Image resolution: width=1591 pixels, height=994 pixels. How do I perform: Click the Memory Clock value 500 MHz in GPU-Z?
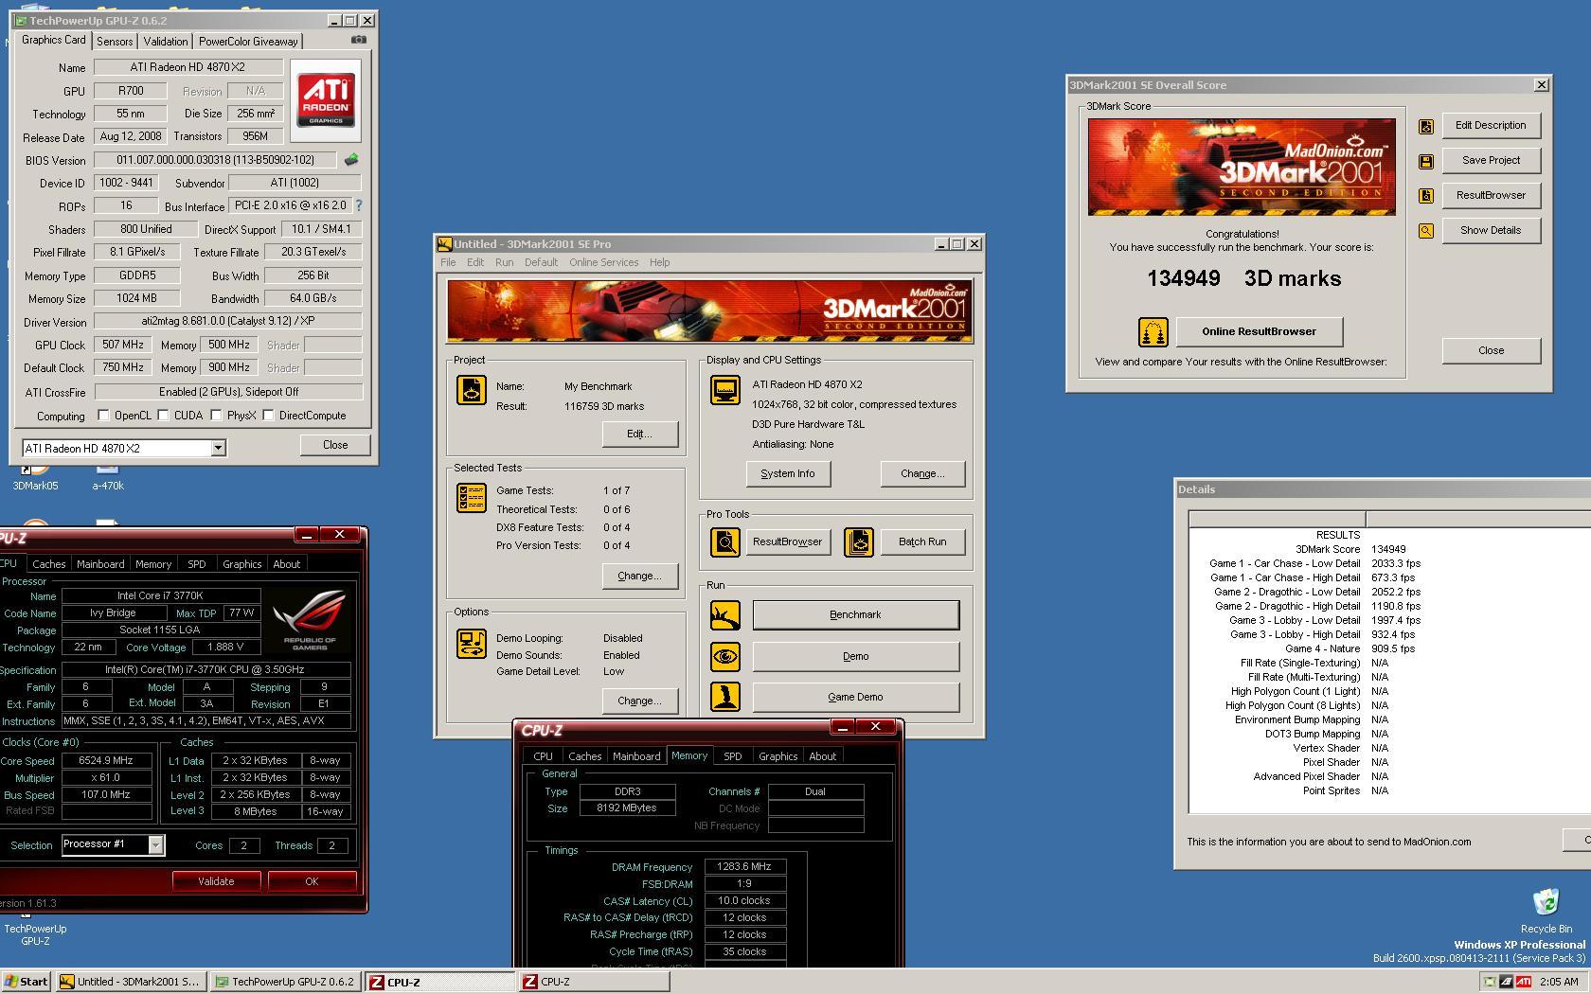[x=228, y=346]
